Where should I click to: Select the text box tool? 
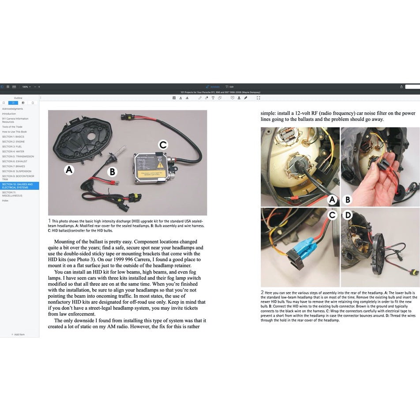[x=213, y=98]
